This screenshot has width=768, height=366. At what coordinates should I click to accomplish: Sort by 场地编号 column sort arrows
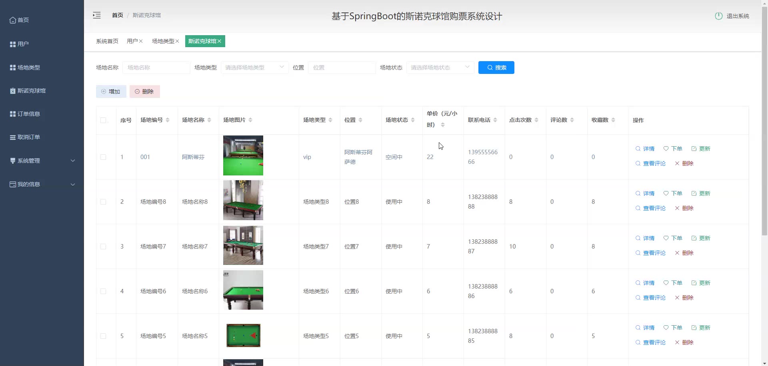click(168, 120)
